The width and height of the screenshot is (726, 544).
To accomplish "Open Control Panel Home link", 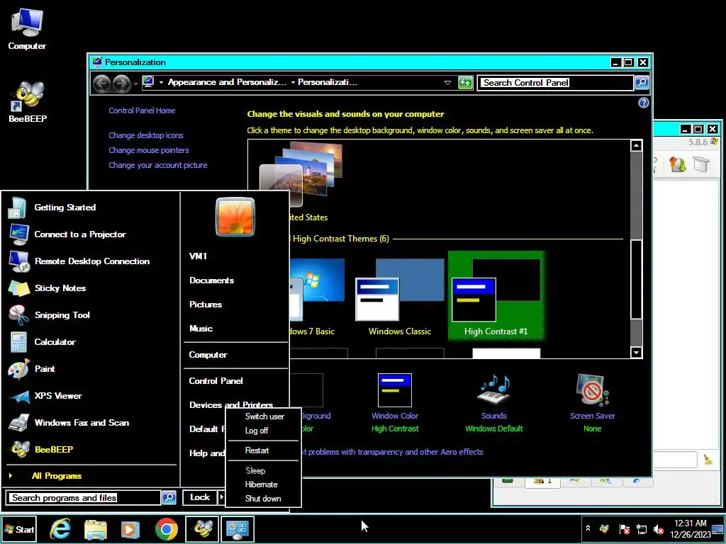I will (x=142, y=110).
